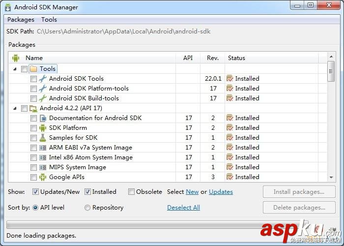This screenshot has width=344, height=246.
Task: Click the 22.0.1 revision cell
Action: click(x=213, y=78)
